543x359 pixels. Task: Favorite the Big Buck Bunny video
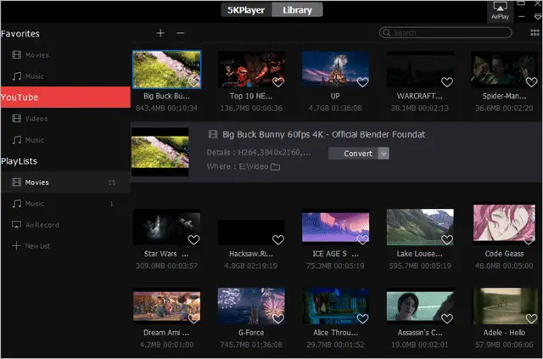193,82
